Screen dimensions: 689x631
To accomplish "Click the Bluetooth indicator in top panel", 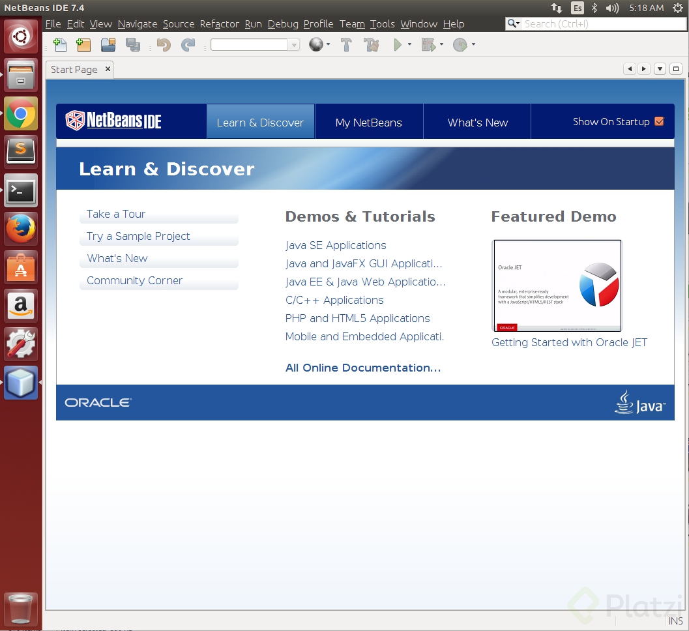I will [594, 8].
